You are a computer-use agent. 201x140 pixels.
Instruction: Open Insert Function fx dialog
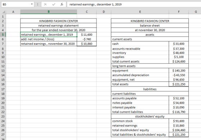coord(62,4)
